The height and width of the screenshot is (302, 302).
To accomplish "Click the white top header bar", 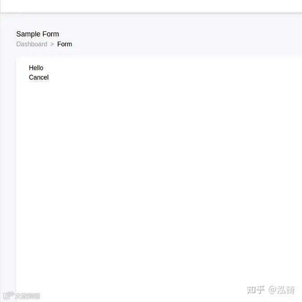I will (151, 6).
